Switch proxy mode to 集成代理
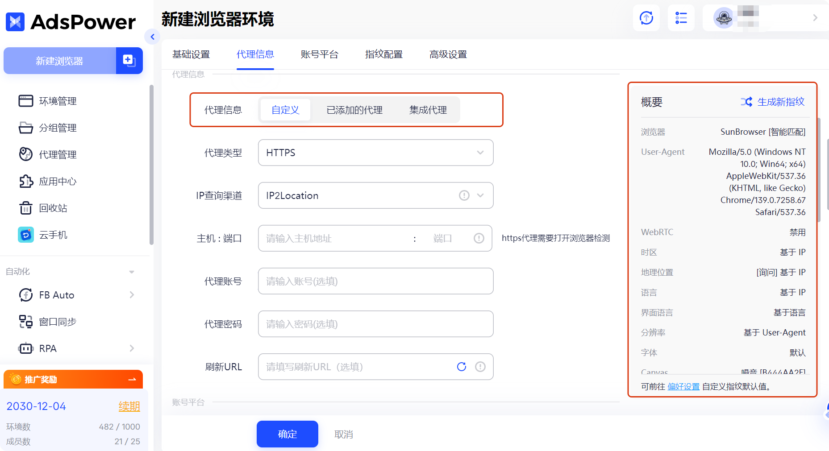The width and height of the screenshot is (829, 451). (427, 110)
